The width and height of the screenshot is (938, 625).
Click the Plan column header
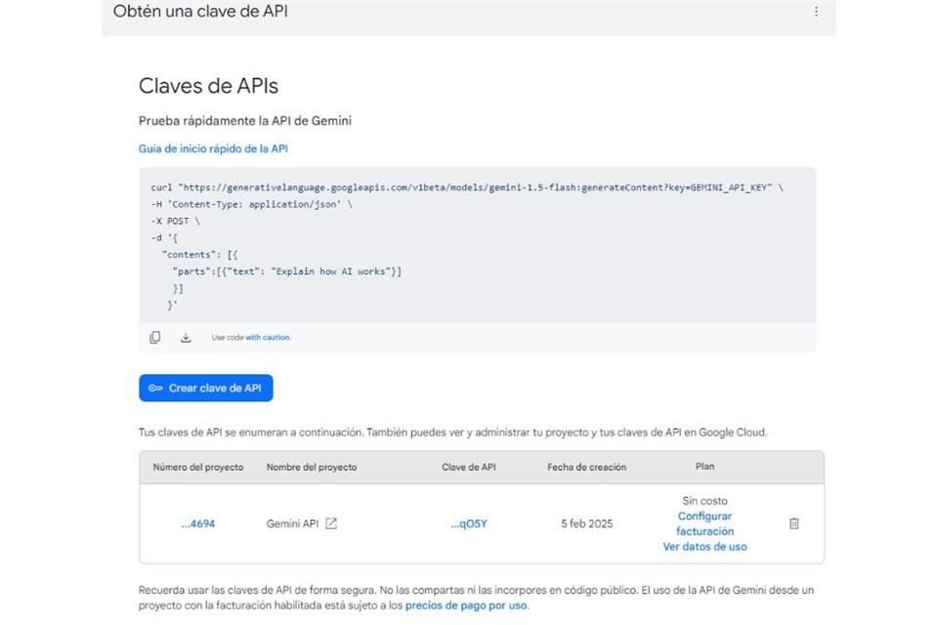coord(704,467)
